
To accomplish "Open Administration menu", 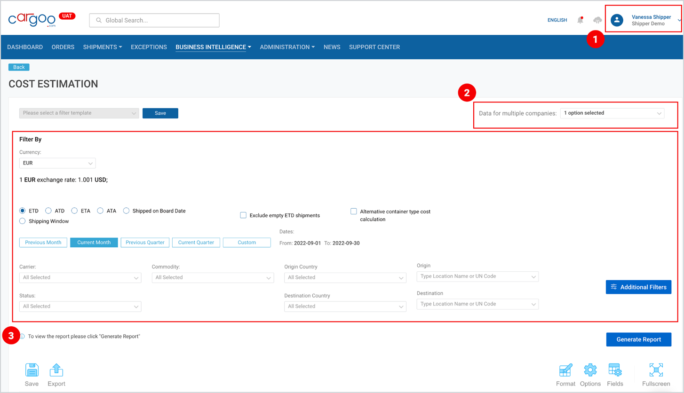I will pos(287,47).
